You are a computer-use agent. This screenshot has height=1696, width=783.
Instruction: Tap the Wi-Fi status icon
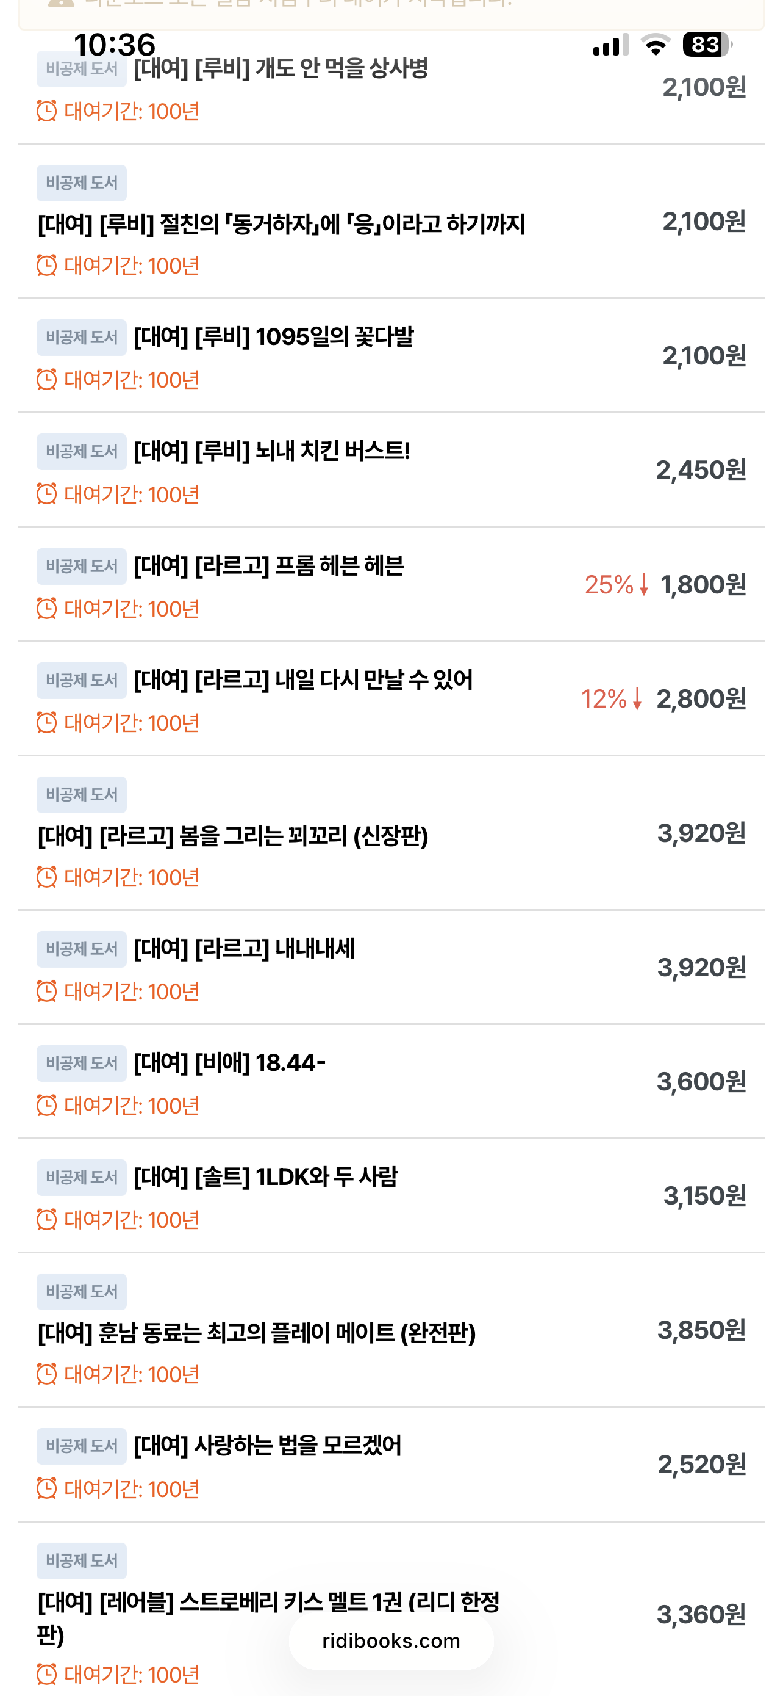click(655, 45)
